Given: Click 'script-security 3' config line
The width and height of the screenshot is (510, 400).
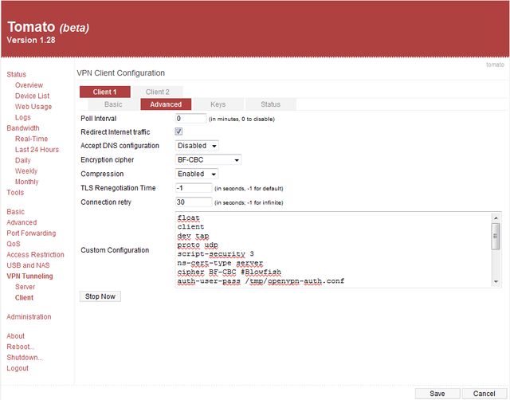Looking at the screenshot, I should coord(216,253).
